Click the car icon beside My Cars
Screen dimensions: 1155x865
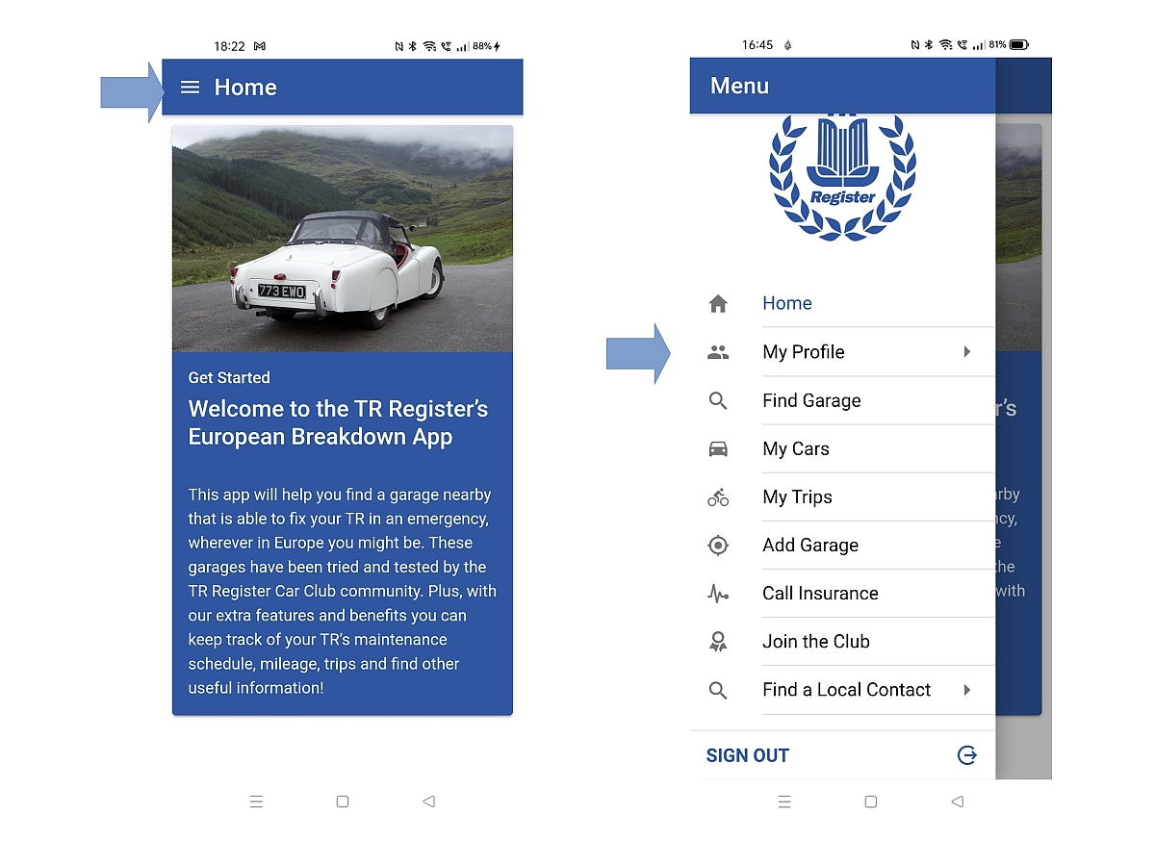[718, 448]
